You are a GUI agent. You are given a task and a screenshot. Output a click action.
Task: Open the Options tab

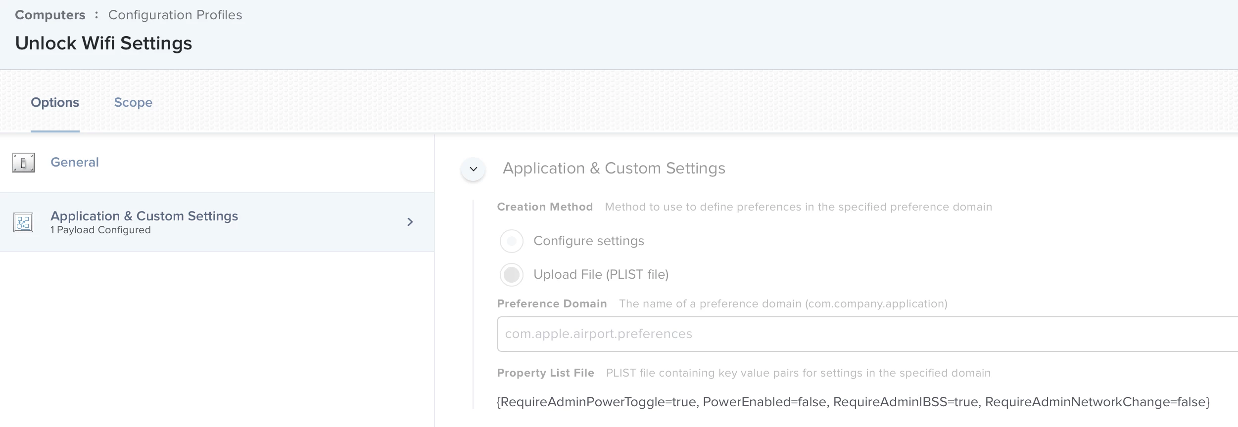(x=55, y=102)
